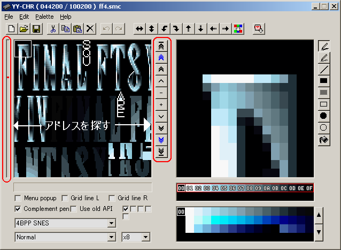The height and width of the screenshot is (250, 341).
Task: Click the minus address button
Action: (161, 93)
